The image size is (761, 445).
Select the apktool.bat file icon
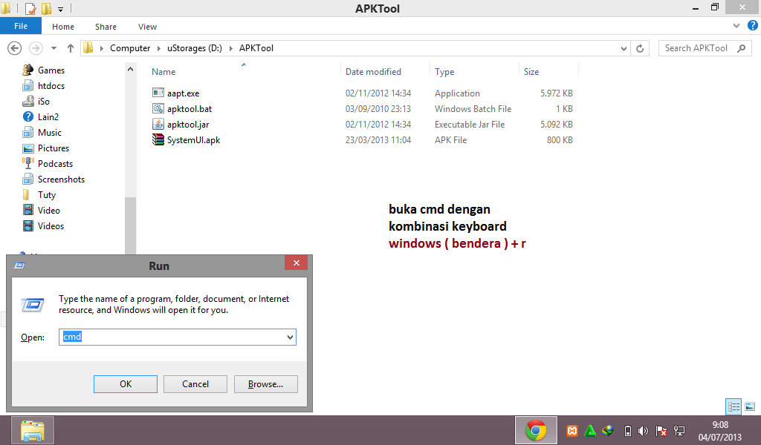click(158, 108)
